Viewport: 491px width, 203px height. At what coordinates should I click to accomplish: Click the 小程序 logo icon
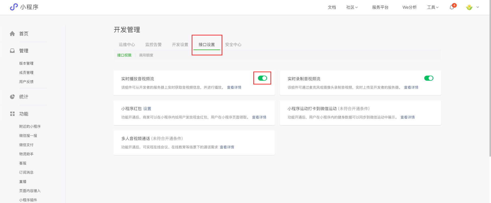14,7
